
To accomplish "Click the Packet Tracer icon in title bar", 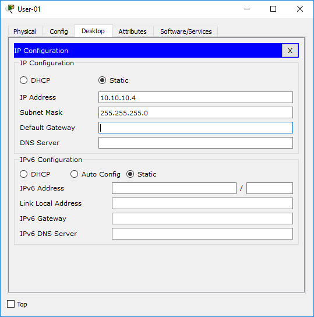I will pos(10,9).
